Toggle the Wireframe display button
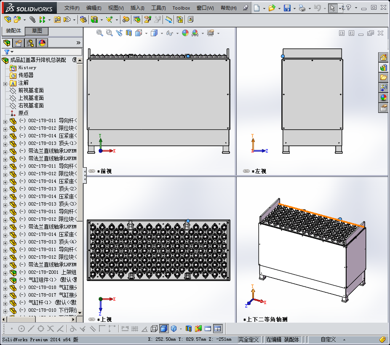This screenshot has height=345, width=390. 154,329
